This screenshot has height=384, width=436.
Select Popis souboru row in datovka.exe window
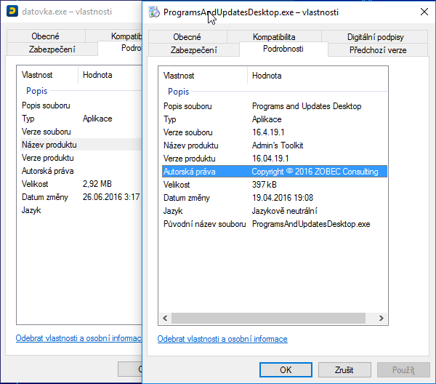click(x=81, y=105)
